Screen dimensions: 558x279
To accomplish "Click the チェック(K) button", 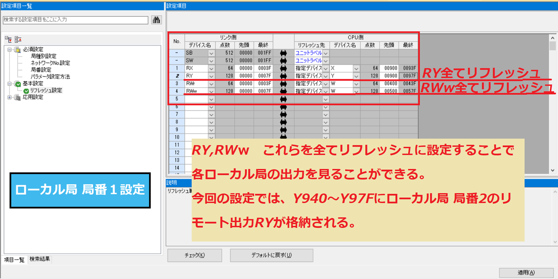I will (x=194, y=255).
